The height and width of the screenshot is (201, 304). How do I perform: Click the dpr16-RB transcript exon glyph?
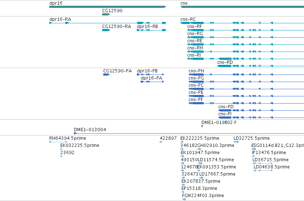pyautogui.click(x=151, y=30)
